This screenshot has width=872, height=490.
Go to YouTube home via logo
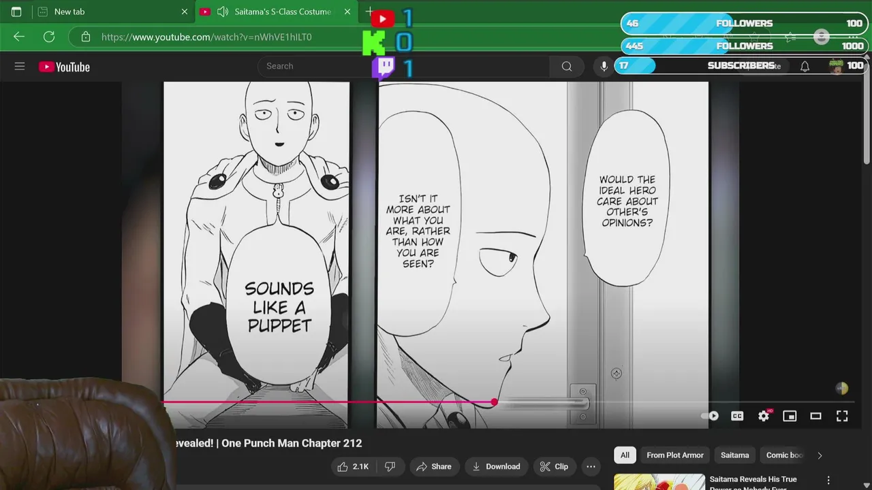pyautogui.click(x=64, y=67)
